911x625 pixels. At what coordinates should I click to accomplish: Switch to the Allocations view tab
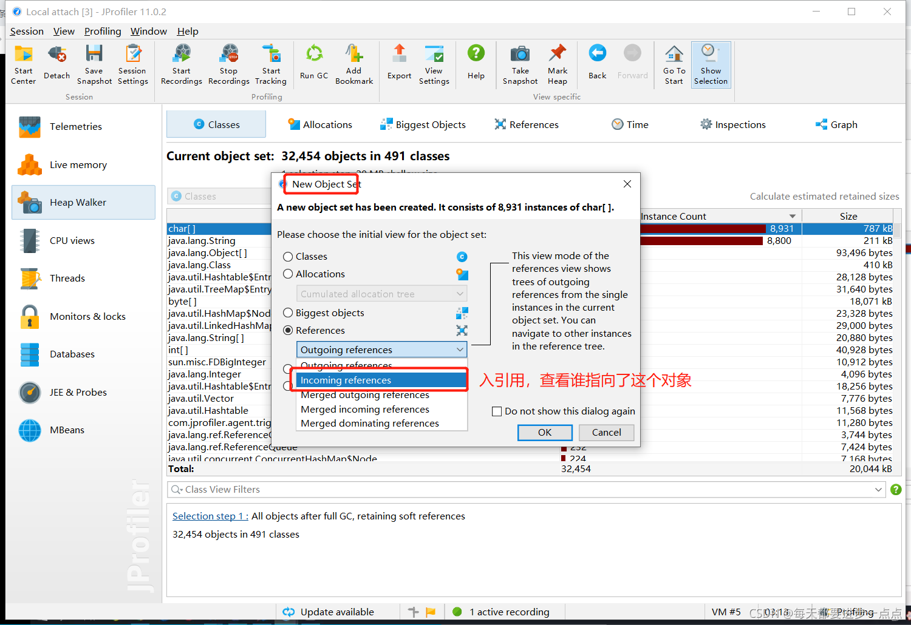coord(320,124)
